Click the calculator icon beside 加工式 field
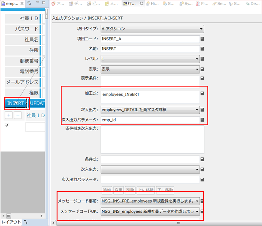Viewport: 262px width, 226px height. (202, 94)
